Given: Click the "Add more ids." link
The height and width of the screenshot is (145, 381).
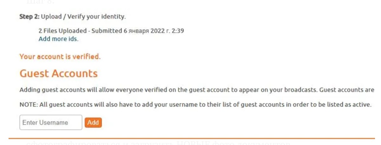Looking at the screenshot, I should point(58,39).
